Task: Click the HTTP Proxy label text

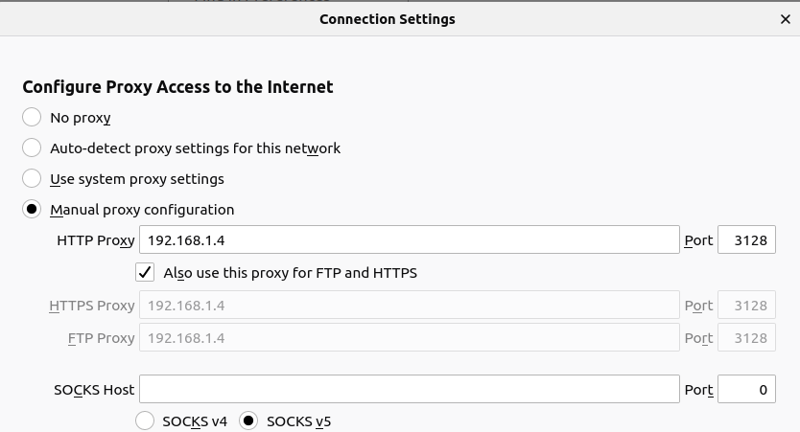Action: (96, 240)
